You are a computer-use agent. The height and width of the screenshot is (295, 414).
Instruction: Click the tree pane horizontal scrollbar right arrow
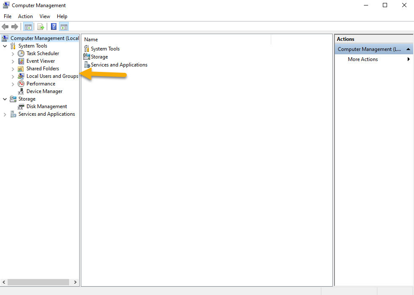(75, 282)
